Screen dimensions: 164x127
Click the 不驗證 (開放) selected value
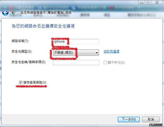(63, 53)
